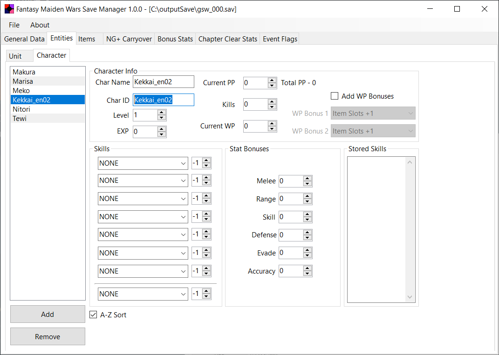
Task: Switch to the NG+ Carryover tab
Action: pos(129,39)
